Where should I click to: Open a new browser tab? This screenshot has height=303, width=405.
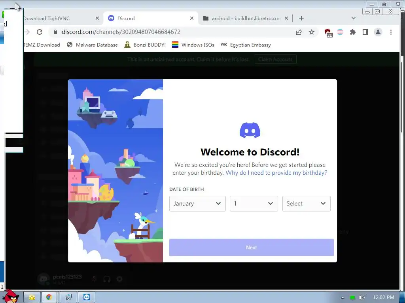click(x=301, y=18)
